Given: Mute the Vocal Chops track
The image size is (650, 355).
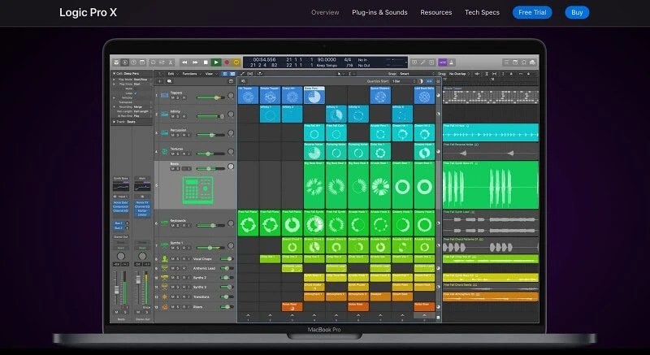Looking at the screenshot, I should 173,259.
